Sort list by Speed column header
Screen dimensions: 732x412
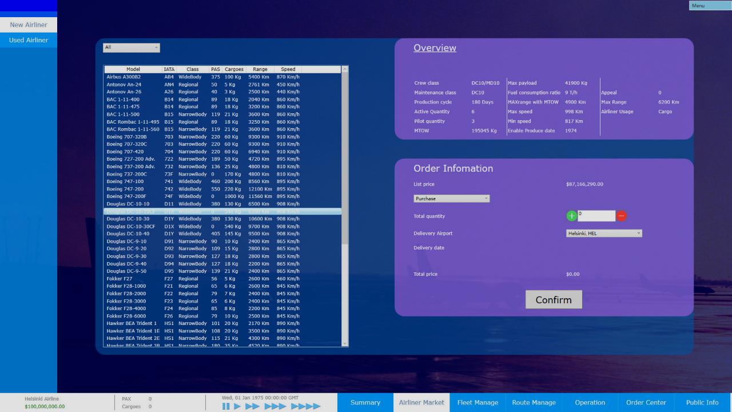point(288,69)
